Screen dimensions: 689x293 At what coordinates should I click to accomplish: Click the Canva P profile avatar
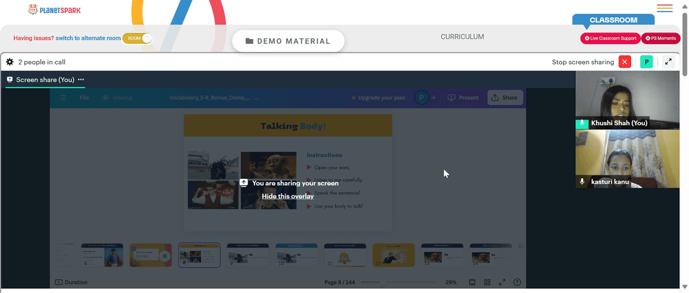[x=422, y=98]
